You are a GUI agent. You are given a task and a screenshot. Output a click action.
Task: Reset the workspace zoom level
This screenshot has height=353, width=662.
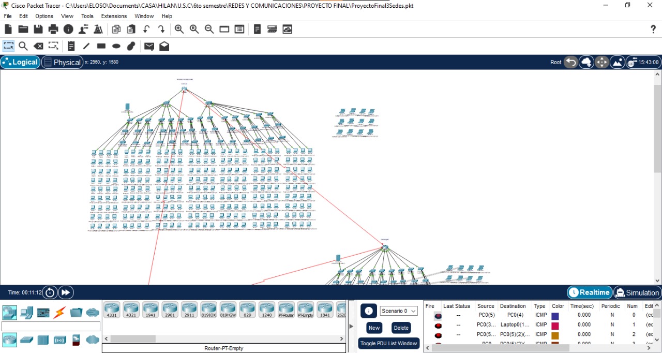pos(194,30)
